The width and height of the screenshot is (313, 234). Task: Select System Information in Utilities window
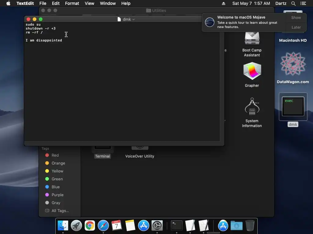point(252,113)
